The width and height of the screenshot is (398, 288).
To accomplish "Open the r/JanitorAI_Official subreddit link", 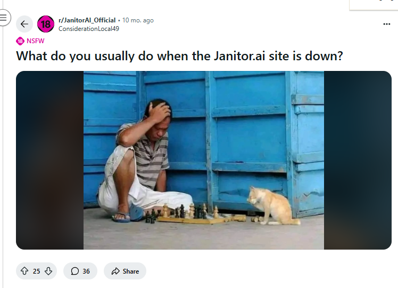I will coord(87,20).
